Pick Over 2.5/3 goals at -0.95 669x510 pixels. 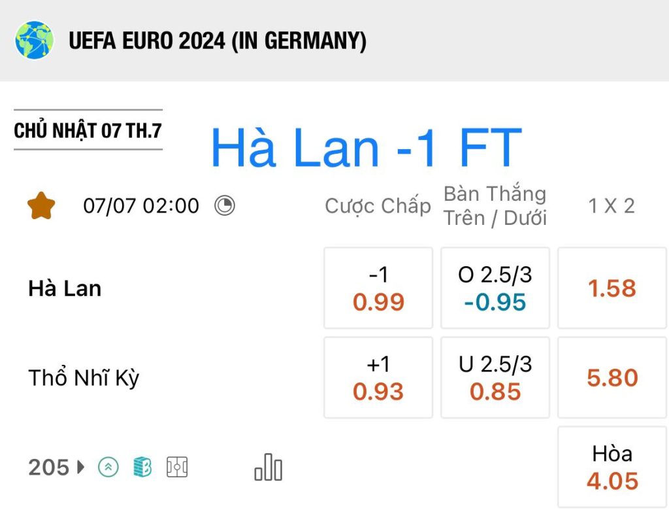pyautogui.click(x=495, y=288)
